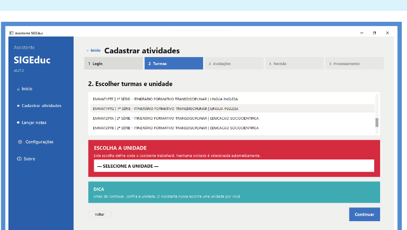Click the Lançar notas sidebar icon
407x230 pixels.
18,123
